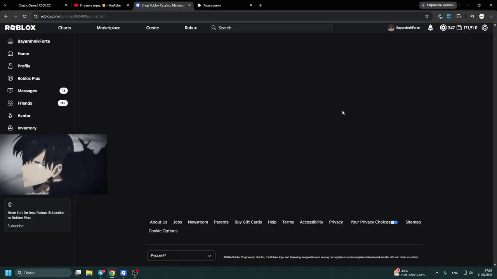Open the About Us footer link
This screenshot has width=497, height=279.
(158, 222)
